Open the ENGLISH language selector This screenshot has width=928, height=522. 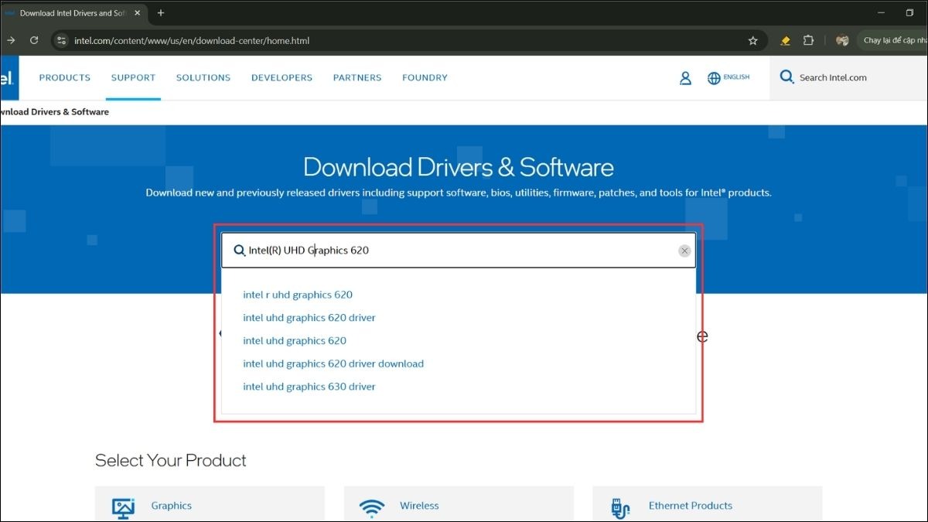click(x=728, y=77)
